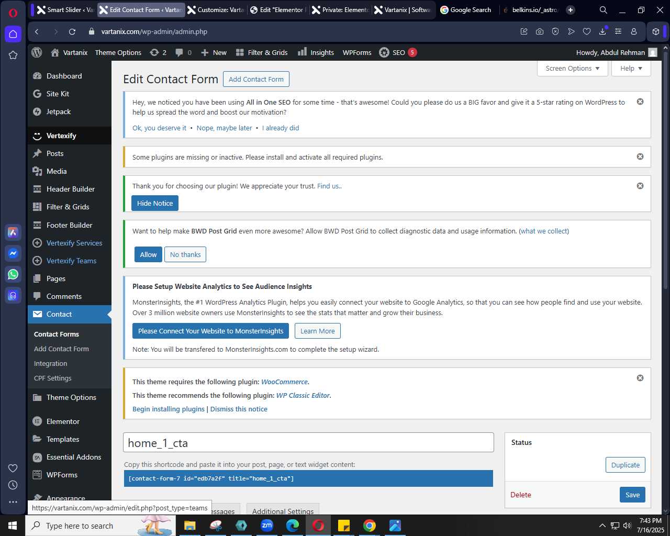Expand Screen Options dropdown
The height and width of the screenshot is (536, 670).
pyautogui.click(x=572, y=69)
